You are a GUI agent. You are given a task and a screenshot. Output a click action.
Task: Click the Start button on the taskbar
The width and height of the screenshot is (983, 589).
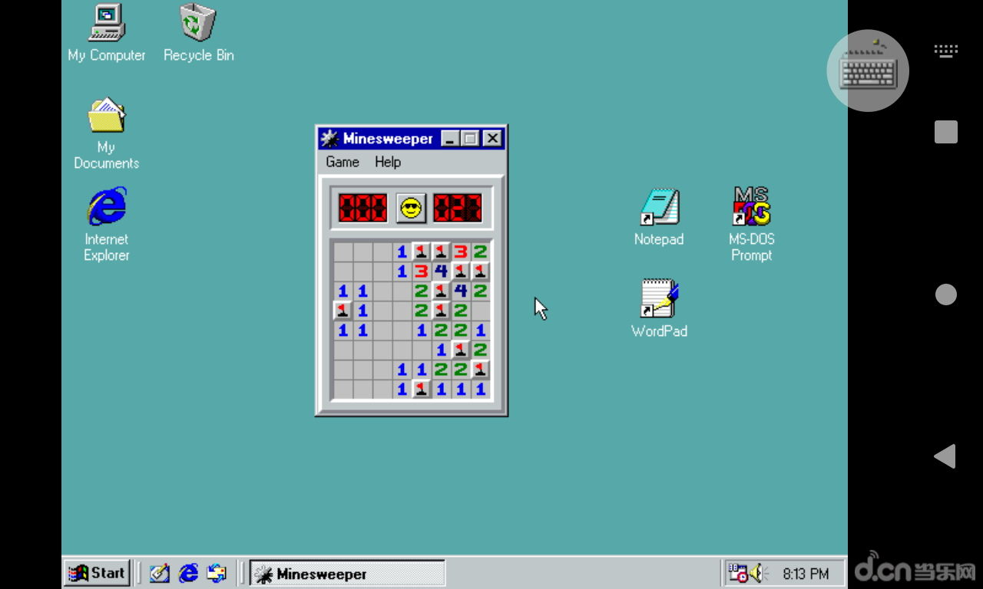pyautogui.click(x=97, y=573)
